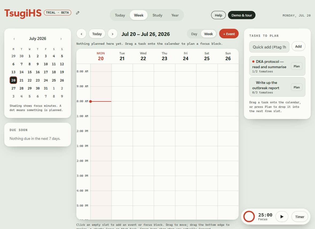315x229 pixels.
Task: Show next month in mini calendar
Action: 61,39
